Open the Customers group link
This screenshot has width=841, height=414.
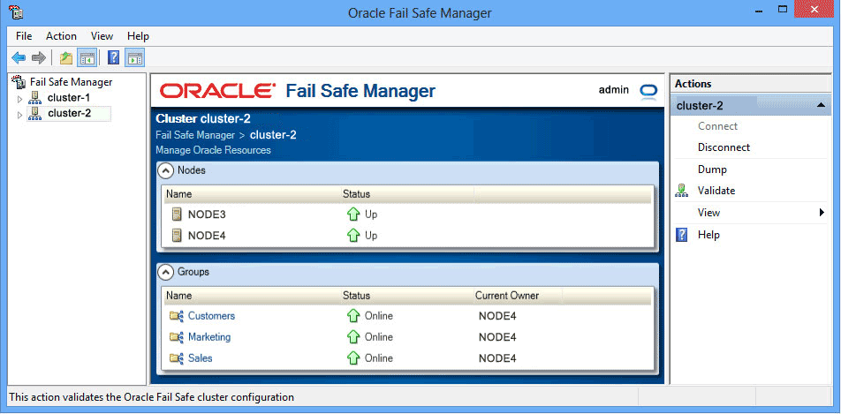coord(211,316)
